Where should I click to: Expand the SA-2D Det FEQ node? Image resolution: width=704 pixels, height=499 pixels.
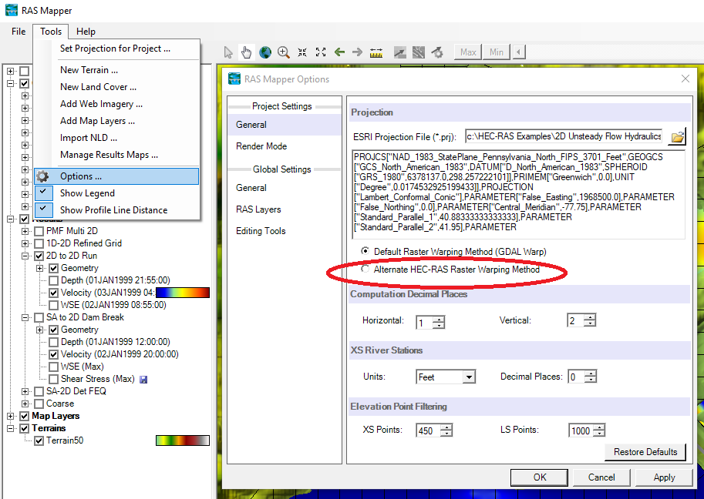tap(25, 391)
